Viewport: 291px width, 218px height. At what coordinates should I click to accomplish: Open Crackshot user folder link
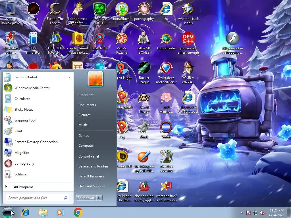coord(86,95)
